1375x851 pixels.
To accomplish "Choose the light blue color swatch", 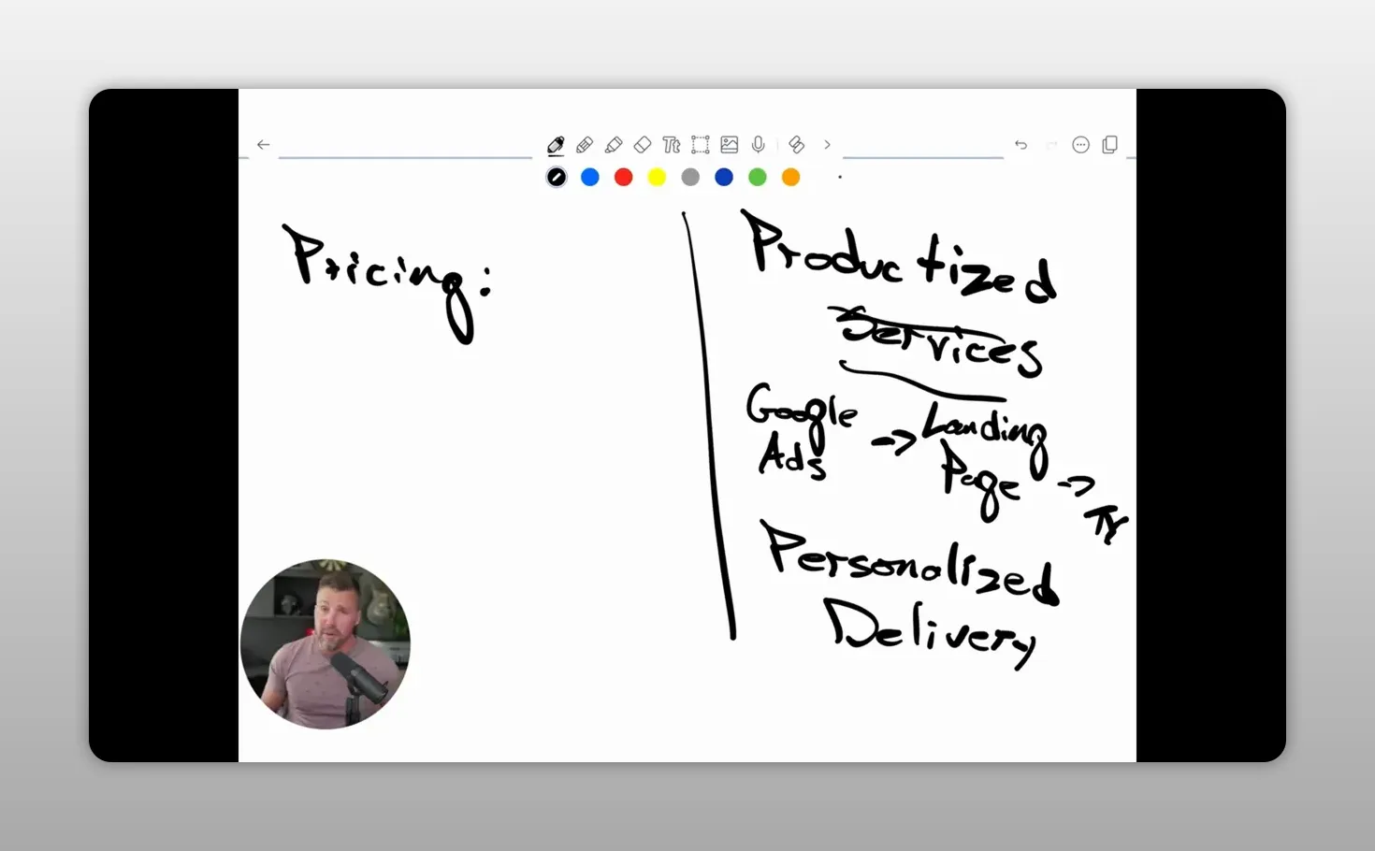I will (x=590, y=177).
